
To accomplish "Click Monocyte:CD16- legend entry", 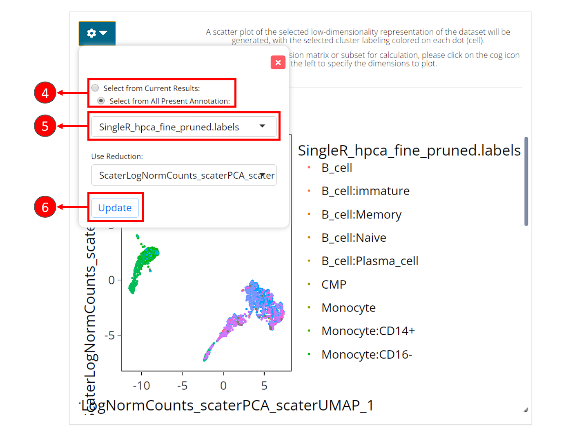I will click(x=366, y=355).
